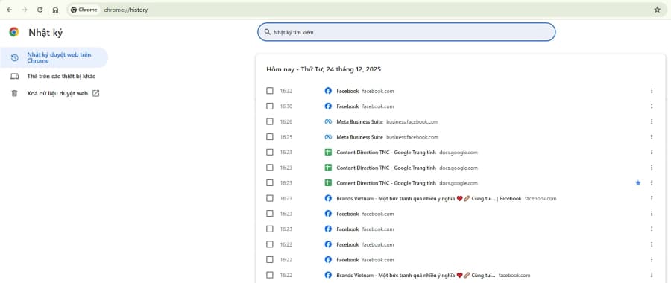671x283 pixels.
Task: Open more actions for 16:22 Brands Vietnam entry
Action: [652, 276]
